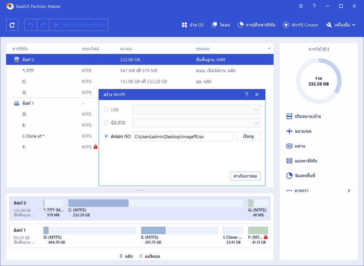Click the ดำเนินการต่อ proceed button
The image size is (364, 266).
click(245, 176)
